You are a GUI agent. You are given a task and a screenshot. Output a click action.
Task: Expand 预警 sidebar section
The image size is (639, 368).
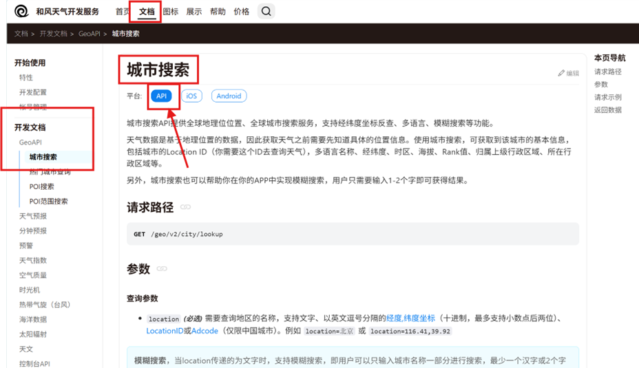pos(26,246)
